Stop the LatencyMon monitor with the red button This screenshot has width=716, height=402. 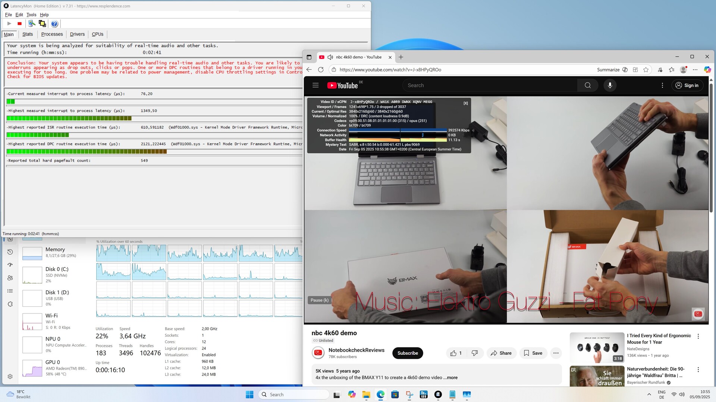point(20,24)
